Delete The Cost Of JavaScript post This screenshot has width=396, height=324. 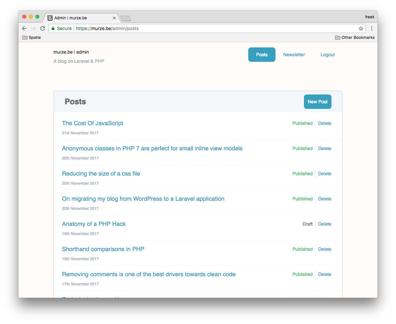click(325, 123)
